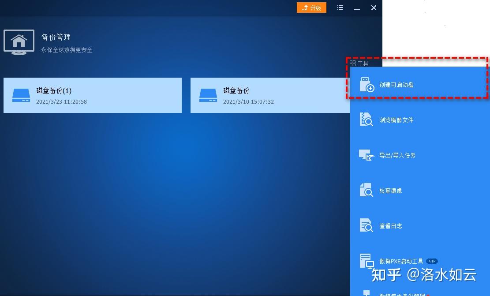Click the timestamp 2021/3/23 11:20:58
The width and height of the screenshot is (490, 296).
(62, 101)
